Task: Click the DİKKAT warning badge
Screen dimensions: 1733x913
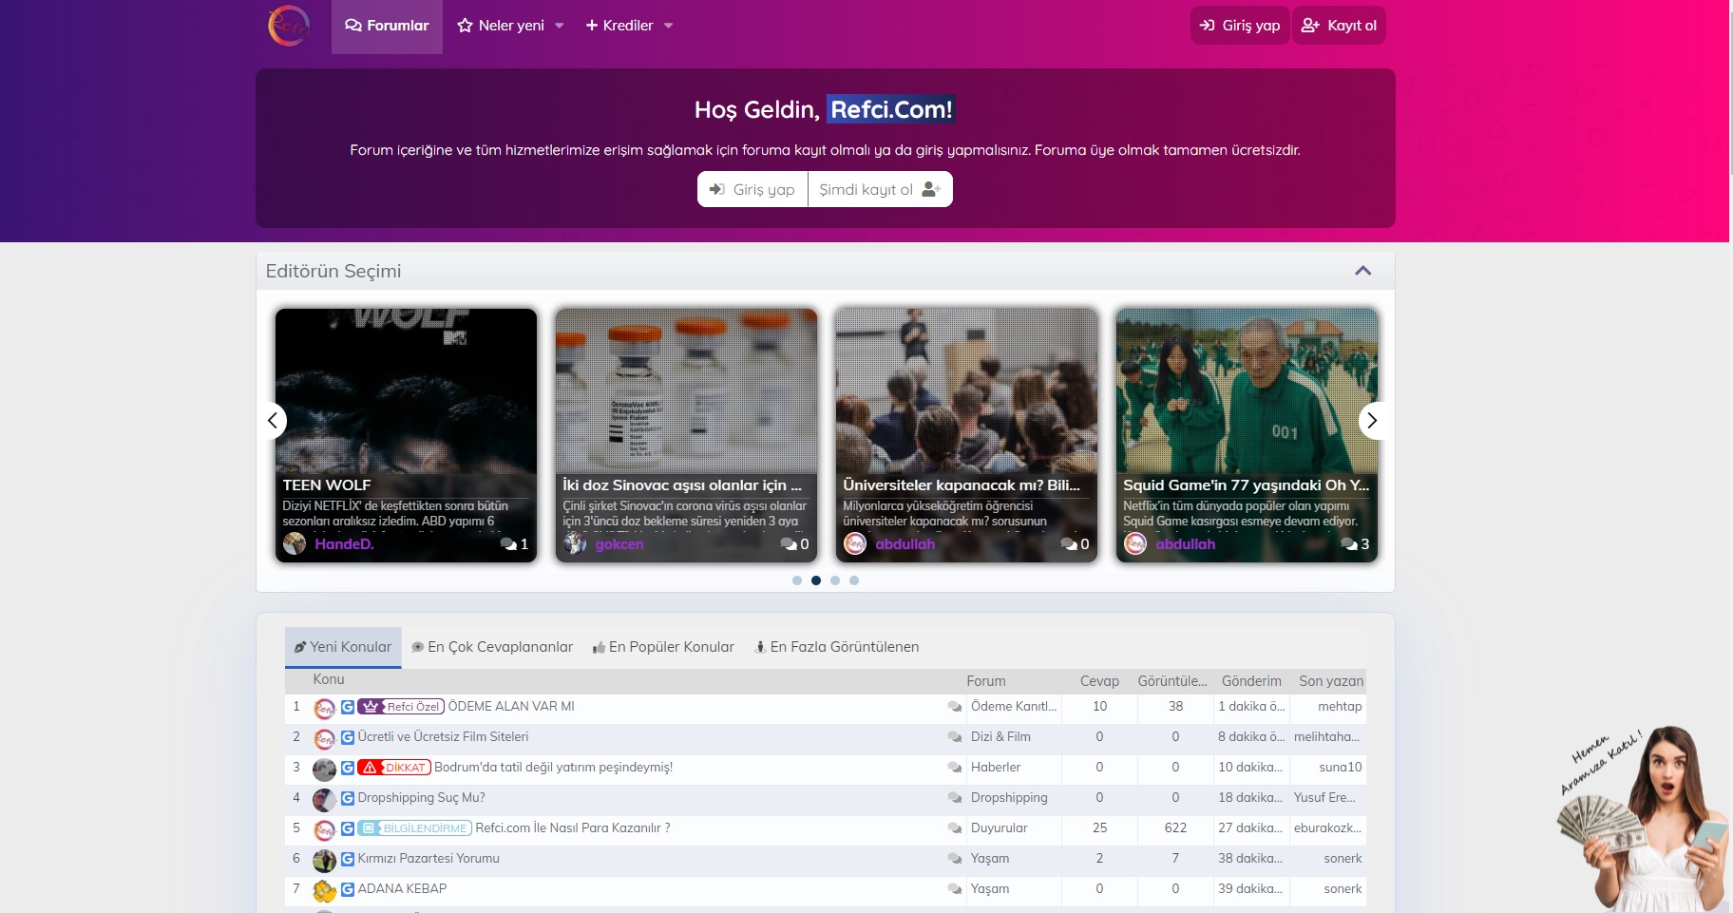Action: point(394,767)
